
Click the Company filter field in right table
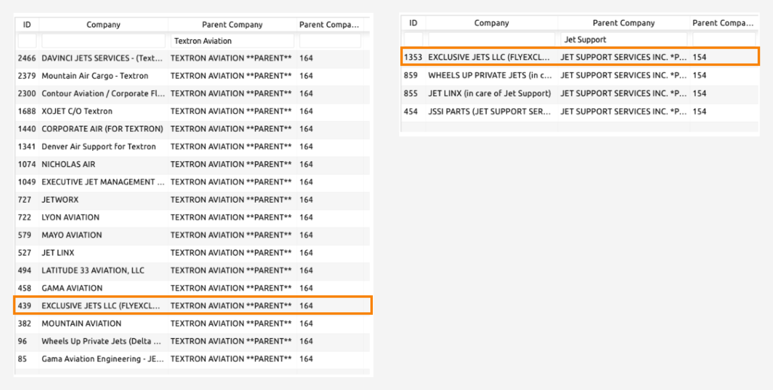click(492, 39)
